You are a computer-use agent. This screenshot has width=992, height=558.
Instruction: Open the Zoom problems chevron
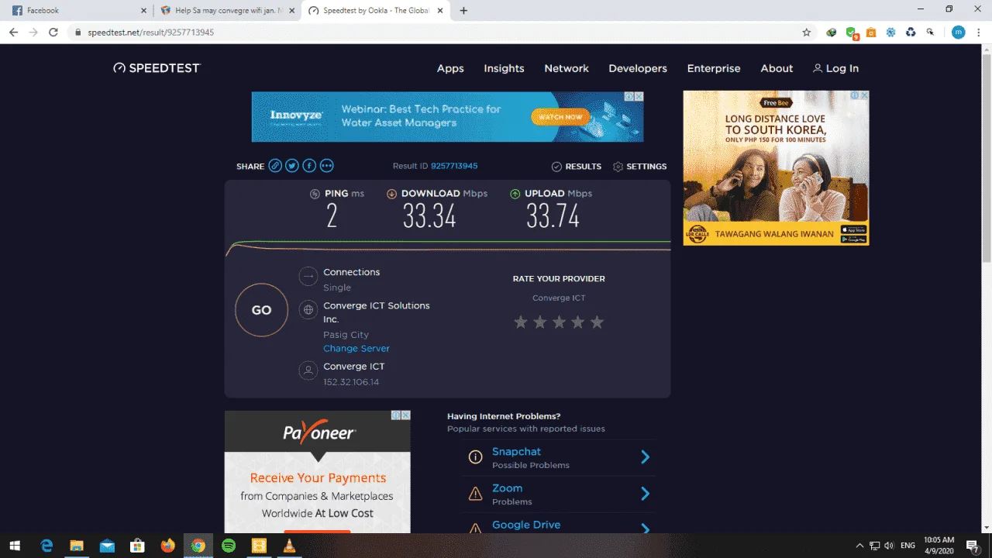coord(645,494)
